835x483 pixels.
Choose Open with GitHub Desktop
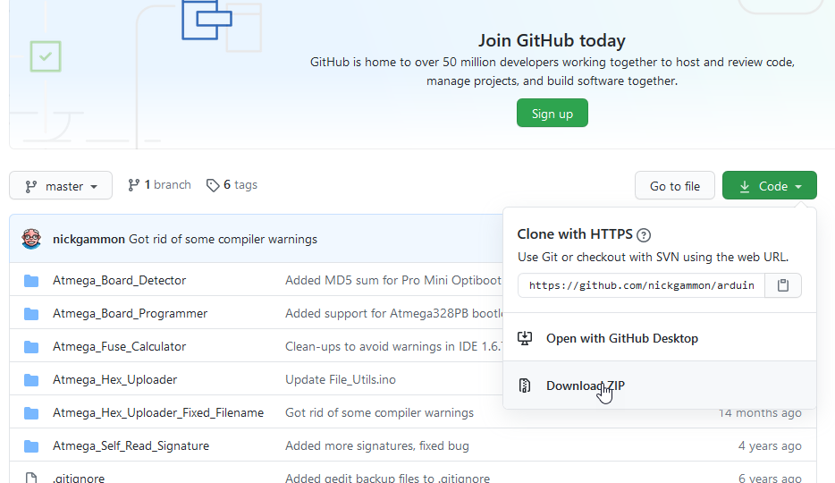click(x=659, y=338)
